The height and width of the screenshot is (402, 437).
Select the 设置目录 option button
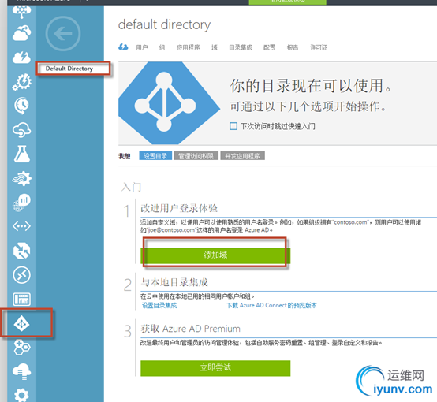pos(155,156)
